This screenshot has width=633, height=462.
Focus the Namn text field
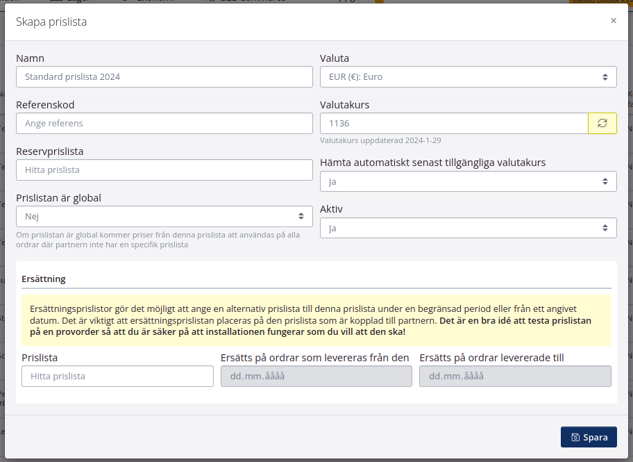(x=164, y=76)
